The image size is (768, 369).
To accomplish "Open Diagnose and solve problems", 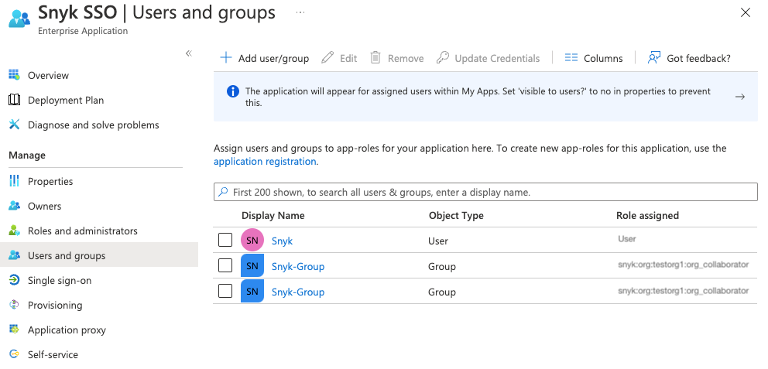I will click(93, 125).
